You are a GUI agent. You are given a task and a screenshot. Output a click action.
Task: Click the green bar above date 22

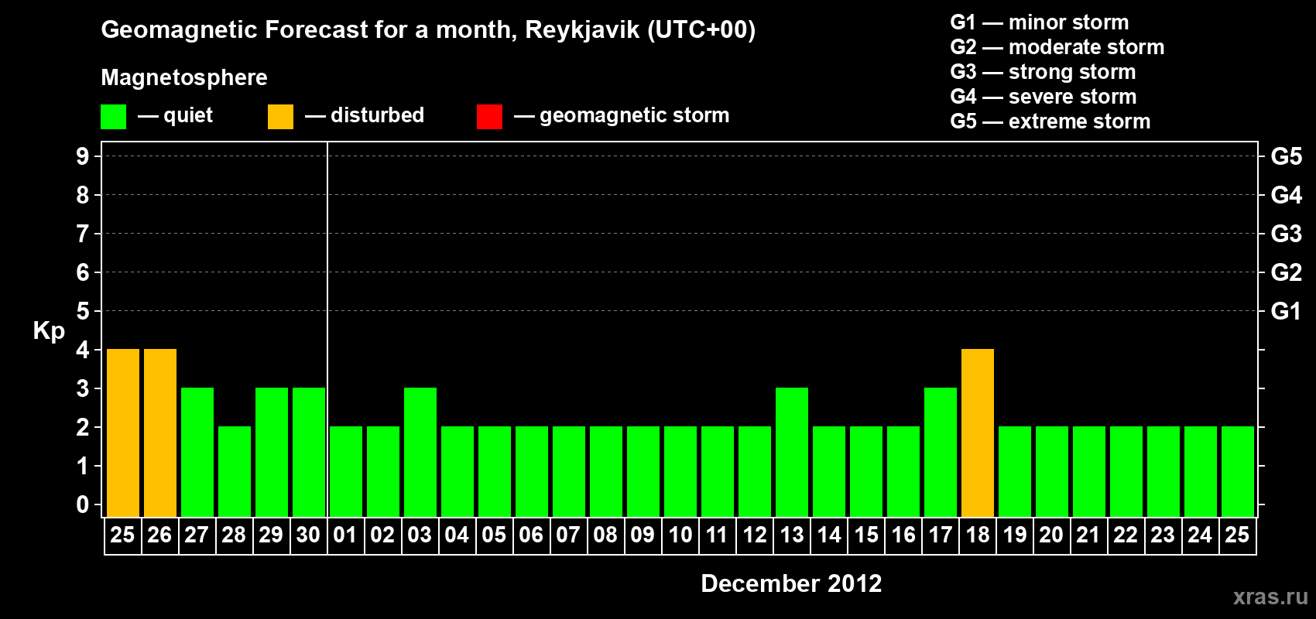coord(1126,472)
